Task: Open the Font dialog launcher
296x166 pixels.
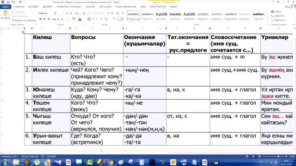Action: [85, 24]
